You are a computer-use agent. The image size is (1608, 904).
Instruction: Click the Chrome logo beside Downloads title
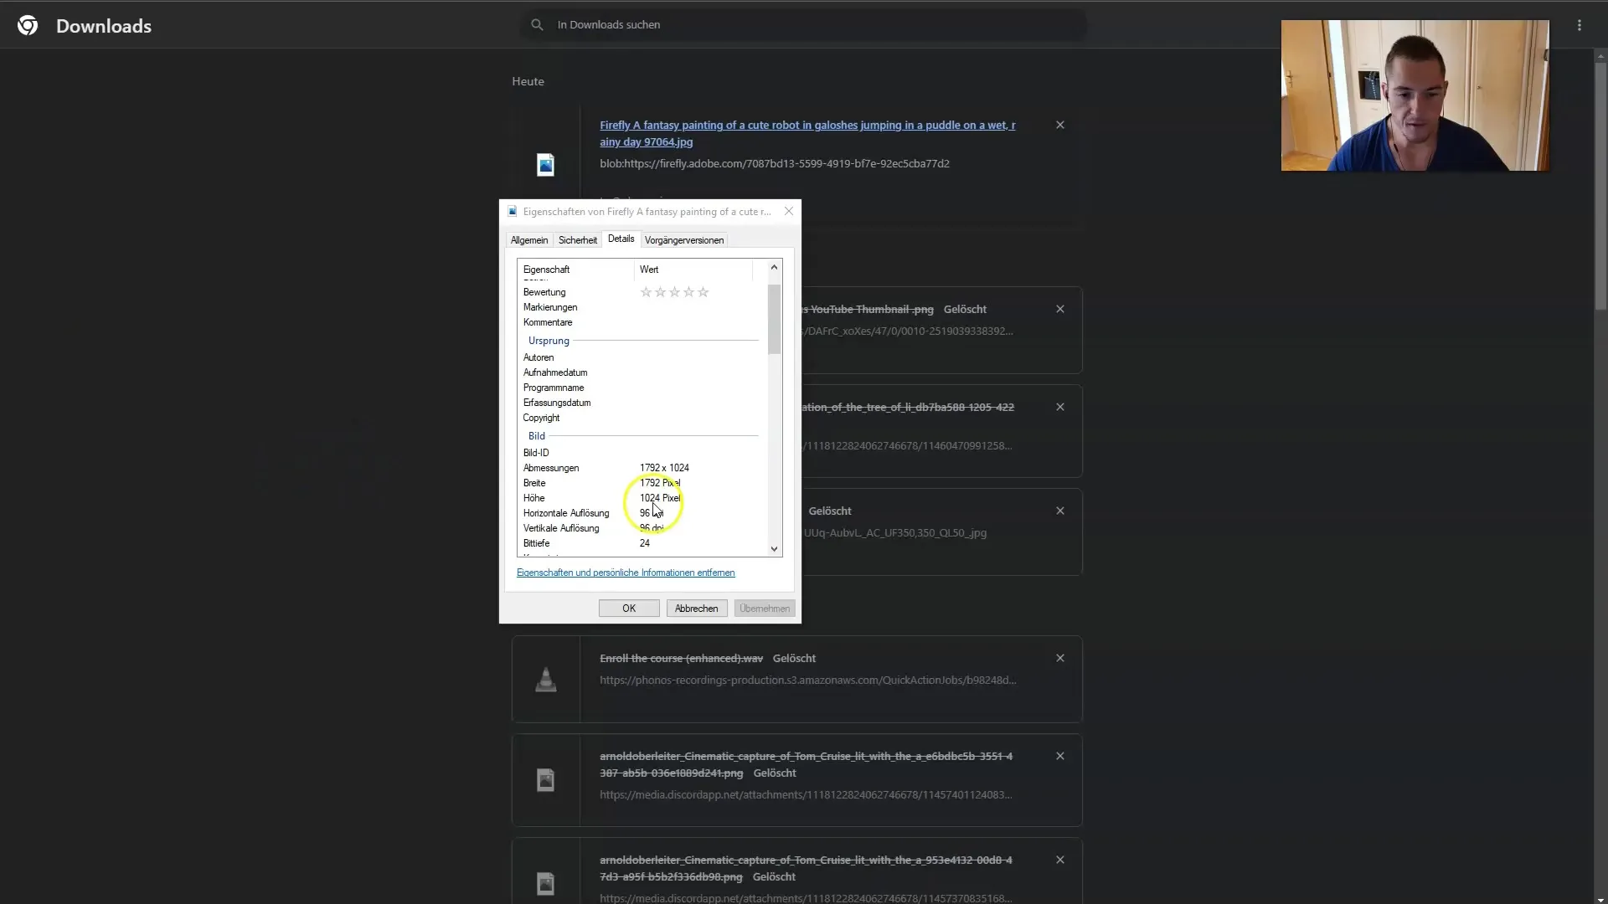coord(28,25)
